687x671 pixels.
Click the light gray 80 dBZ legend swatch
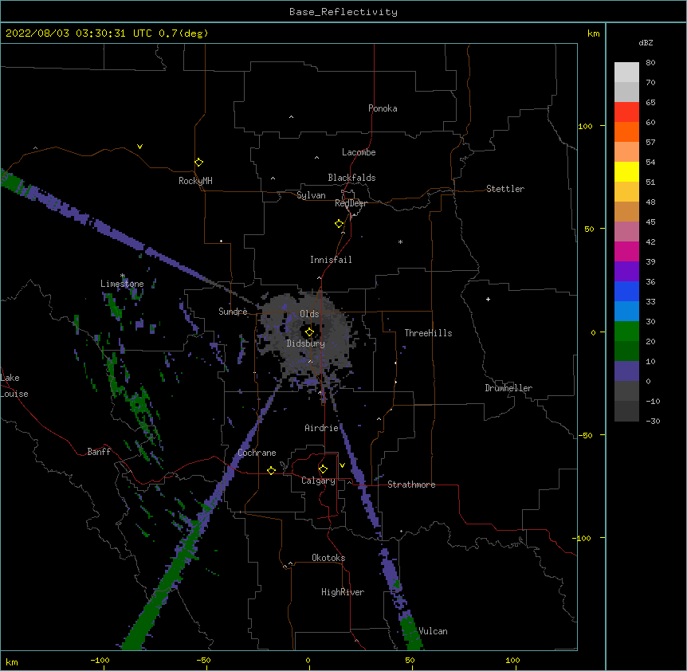[626, 72]
